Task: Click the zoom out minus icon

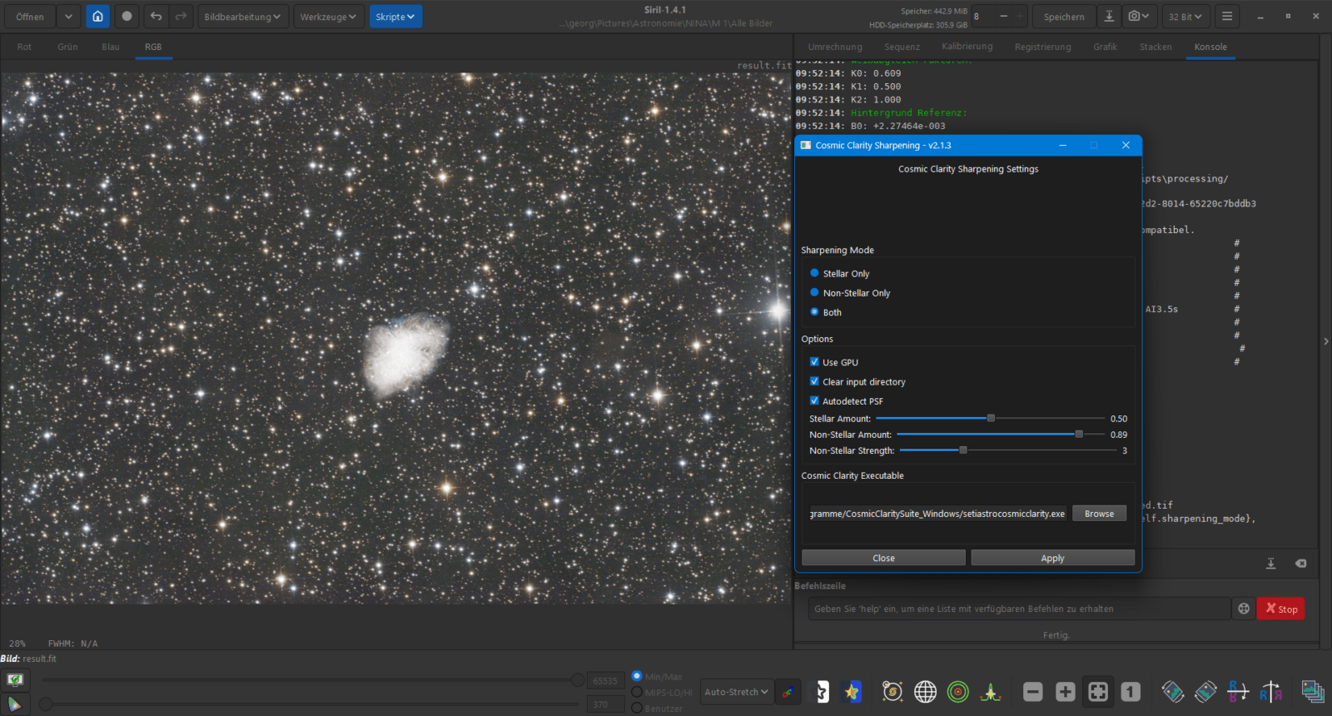Action: pyautogui.click(x=1032, y=692)
